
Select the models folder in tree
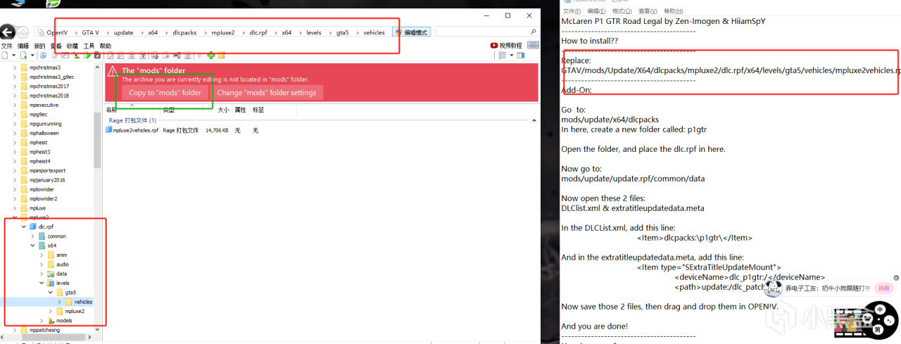pos(64,321)
